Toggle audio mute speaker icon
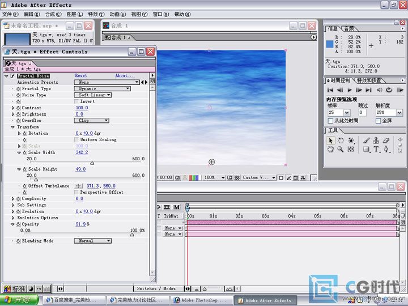408x306 pixels. (379, 90)
